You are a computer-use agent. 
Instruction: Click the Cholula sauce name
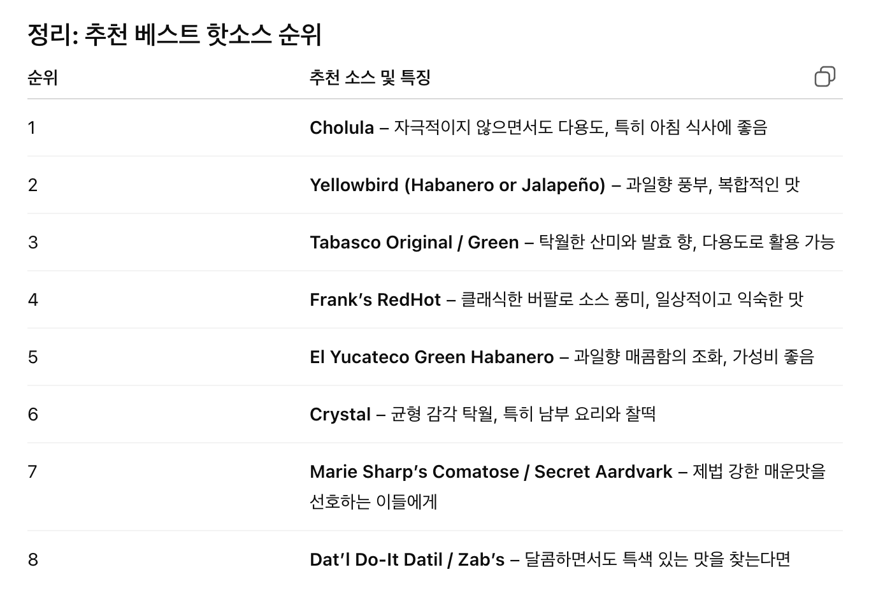341,127
